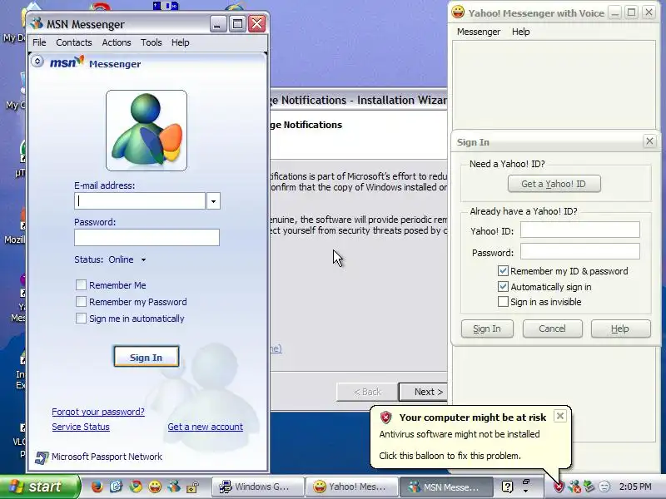The image size is (666, 499).
Task: Focus the MSN Password field
Action: click(147, 237)
